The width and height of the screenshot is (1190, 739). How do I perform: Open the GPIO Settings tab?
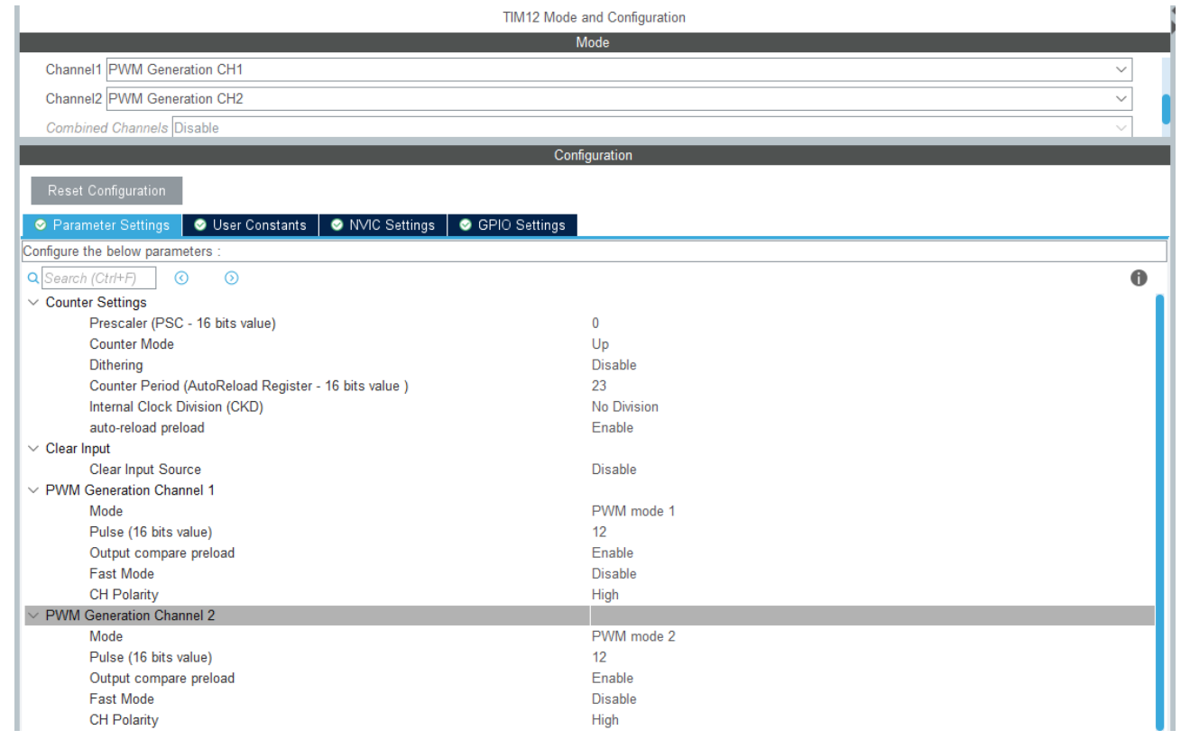click(x=512, y=225)
